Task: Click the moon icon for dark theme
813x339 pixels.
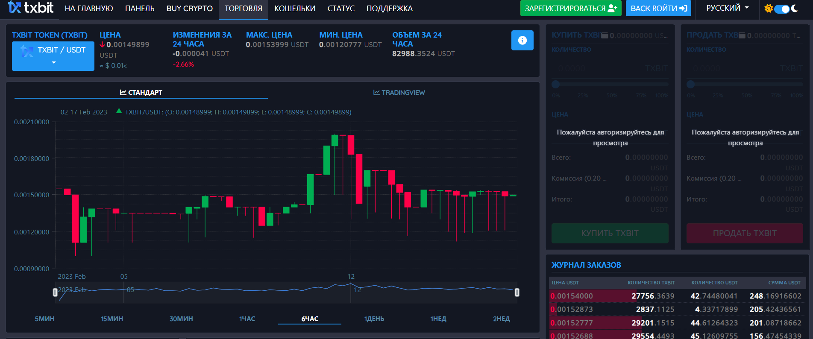Action: tap(795, 9)
